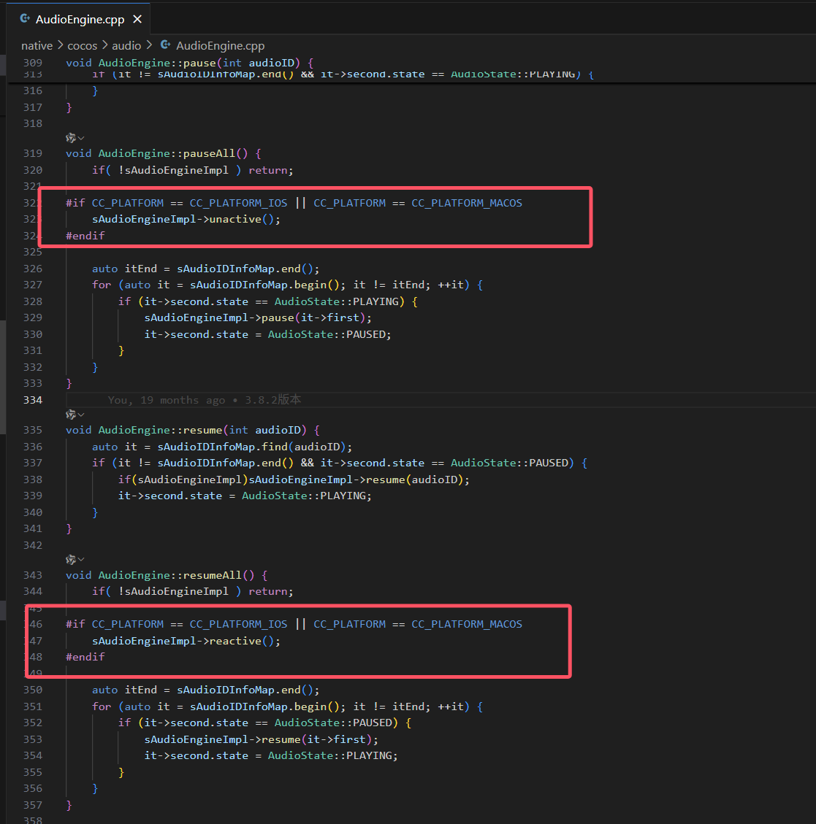Open the 'audio' breadcrumb folder
This screenshot has width=816, height=824.
click(126, 46)
